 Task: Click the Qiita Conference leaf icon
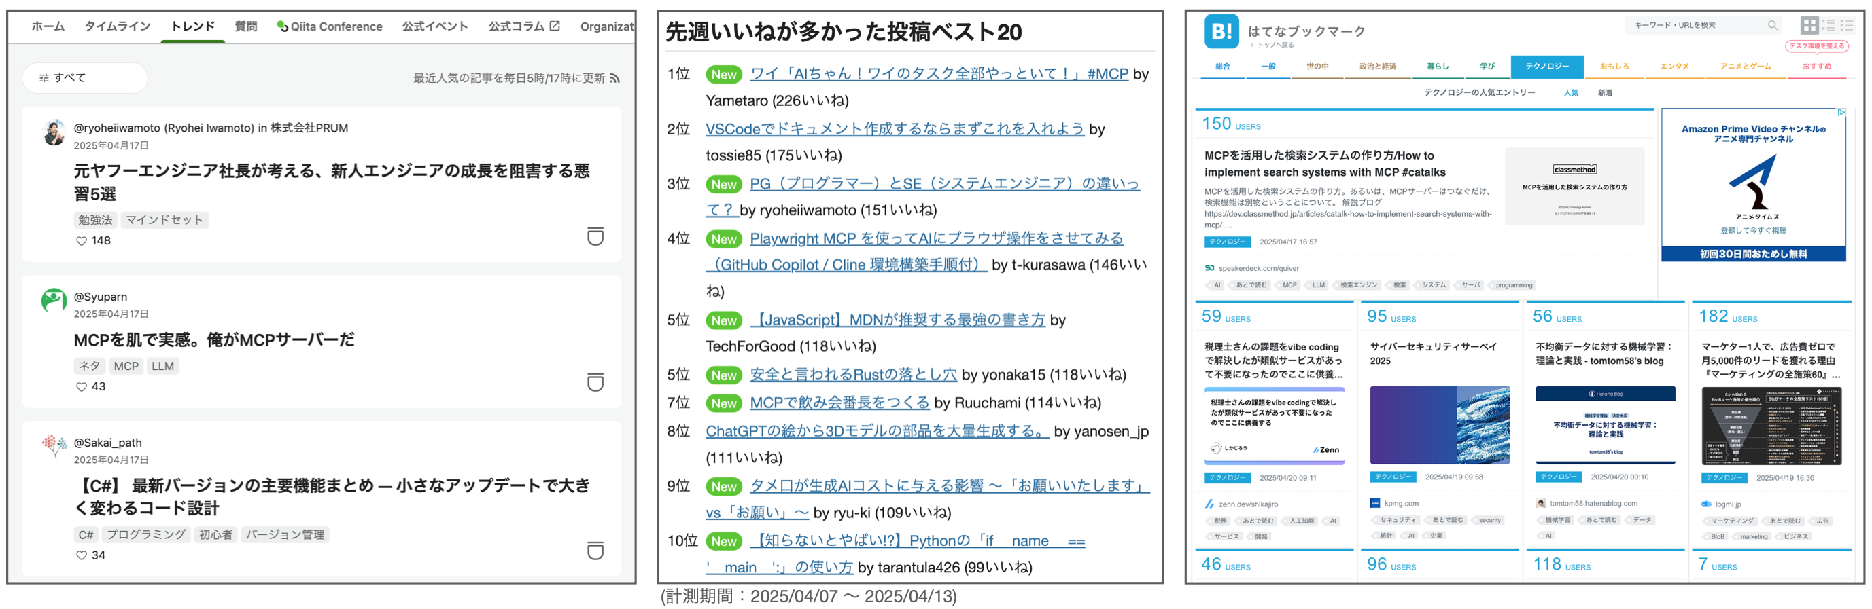click(x=282, y=26)
